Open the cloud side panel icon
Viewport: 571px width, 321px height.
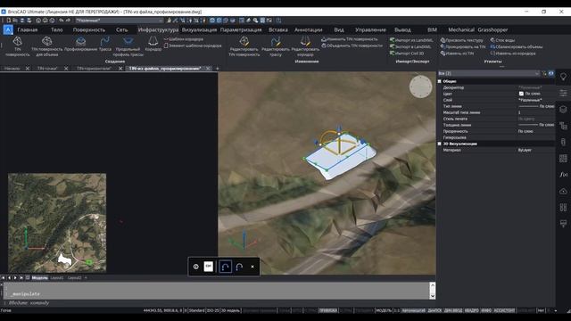(563, 191)
